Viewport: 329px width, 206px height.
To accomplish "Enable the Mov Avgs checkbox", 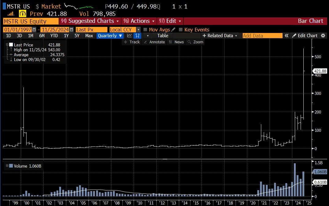I will [x=145, y=30].
